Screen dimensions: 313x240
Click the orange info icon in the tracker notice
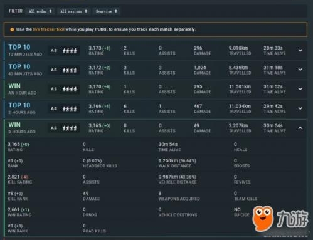[12, 29]
